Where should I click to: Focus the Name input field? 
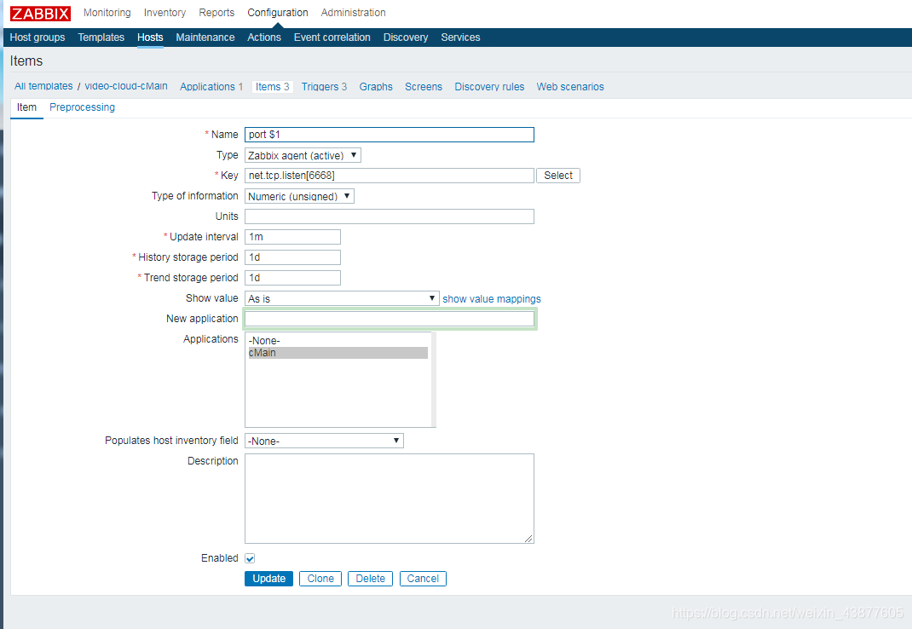390,135
